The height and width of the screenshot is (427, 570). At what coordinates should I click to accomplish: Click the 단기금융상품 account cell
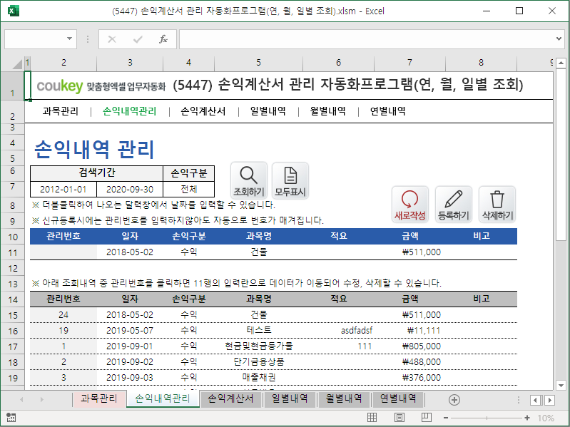[258, 361]
